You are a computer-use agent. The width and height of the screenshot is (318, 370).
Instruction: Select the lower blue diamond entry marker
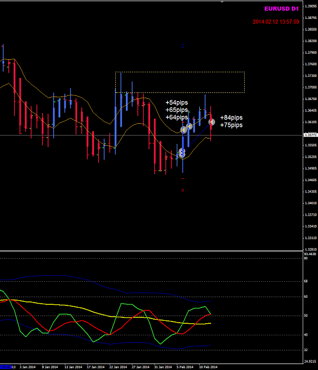[x=181, y=155]
